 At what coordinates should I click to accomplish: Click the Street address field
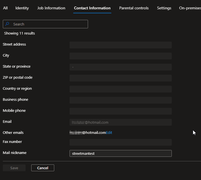(121, 45)
